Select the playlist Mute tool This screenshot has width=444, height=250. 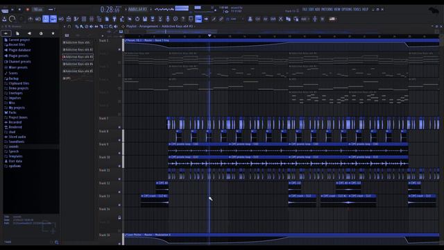[x=91, y=26]
